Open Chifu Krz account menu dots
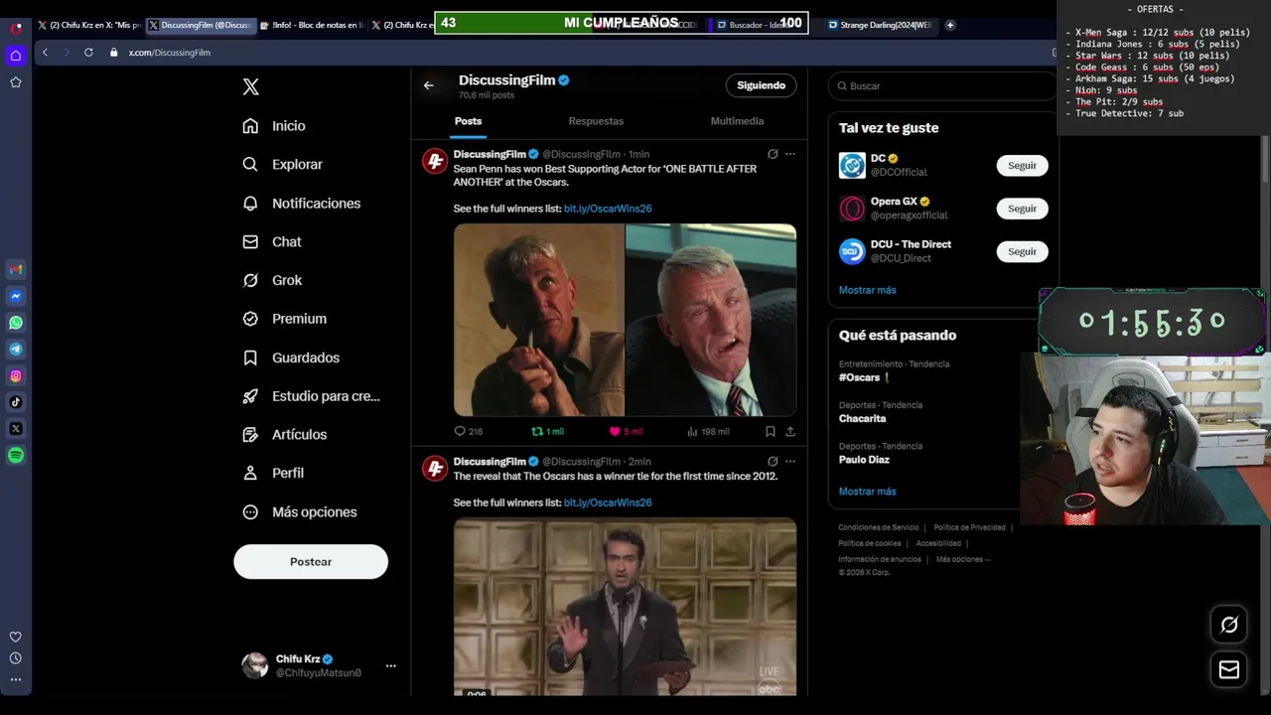The image size is (1271, 715). pyautogui.click(x=390, y=666)
